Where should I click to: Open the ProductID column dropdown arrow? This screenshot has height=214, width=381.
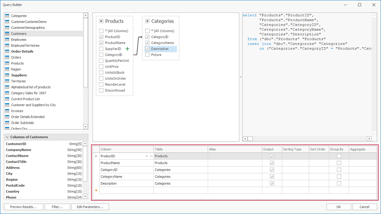pos(147,156)
